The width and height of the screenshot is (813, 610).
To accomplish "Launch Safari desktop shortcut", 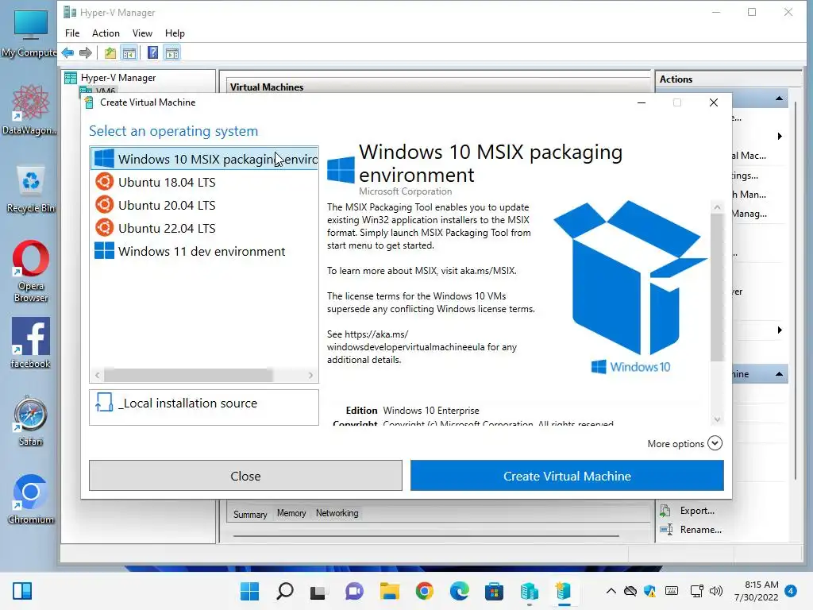I will point(31,421).
